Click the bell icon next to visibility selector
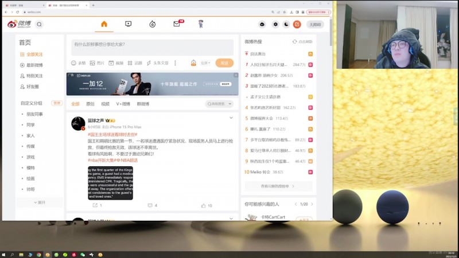Image resolution: width=459 pixels, height=258 pixels. pos(193,63)
